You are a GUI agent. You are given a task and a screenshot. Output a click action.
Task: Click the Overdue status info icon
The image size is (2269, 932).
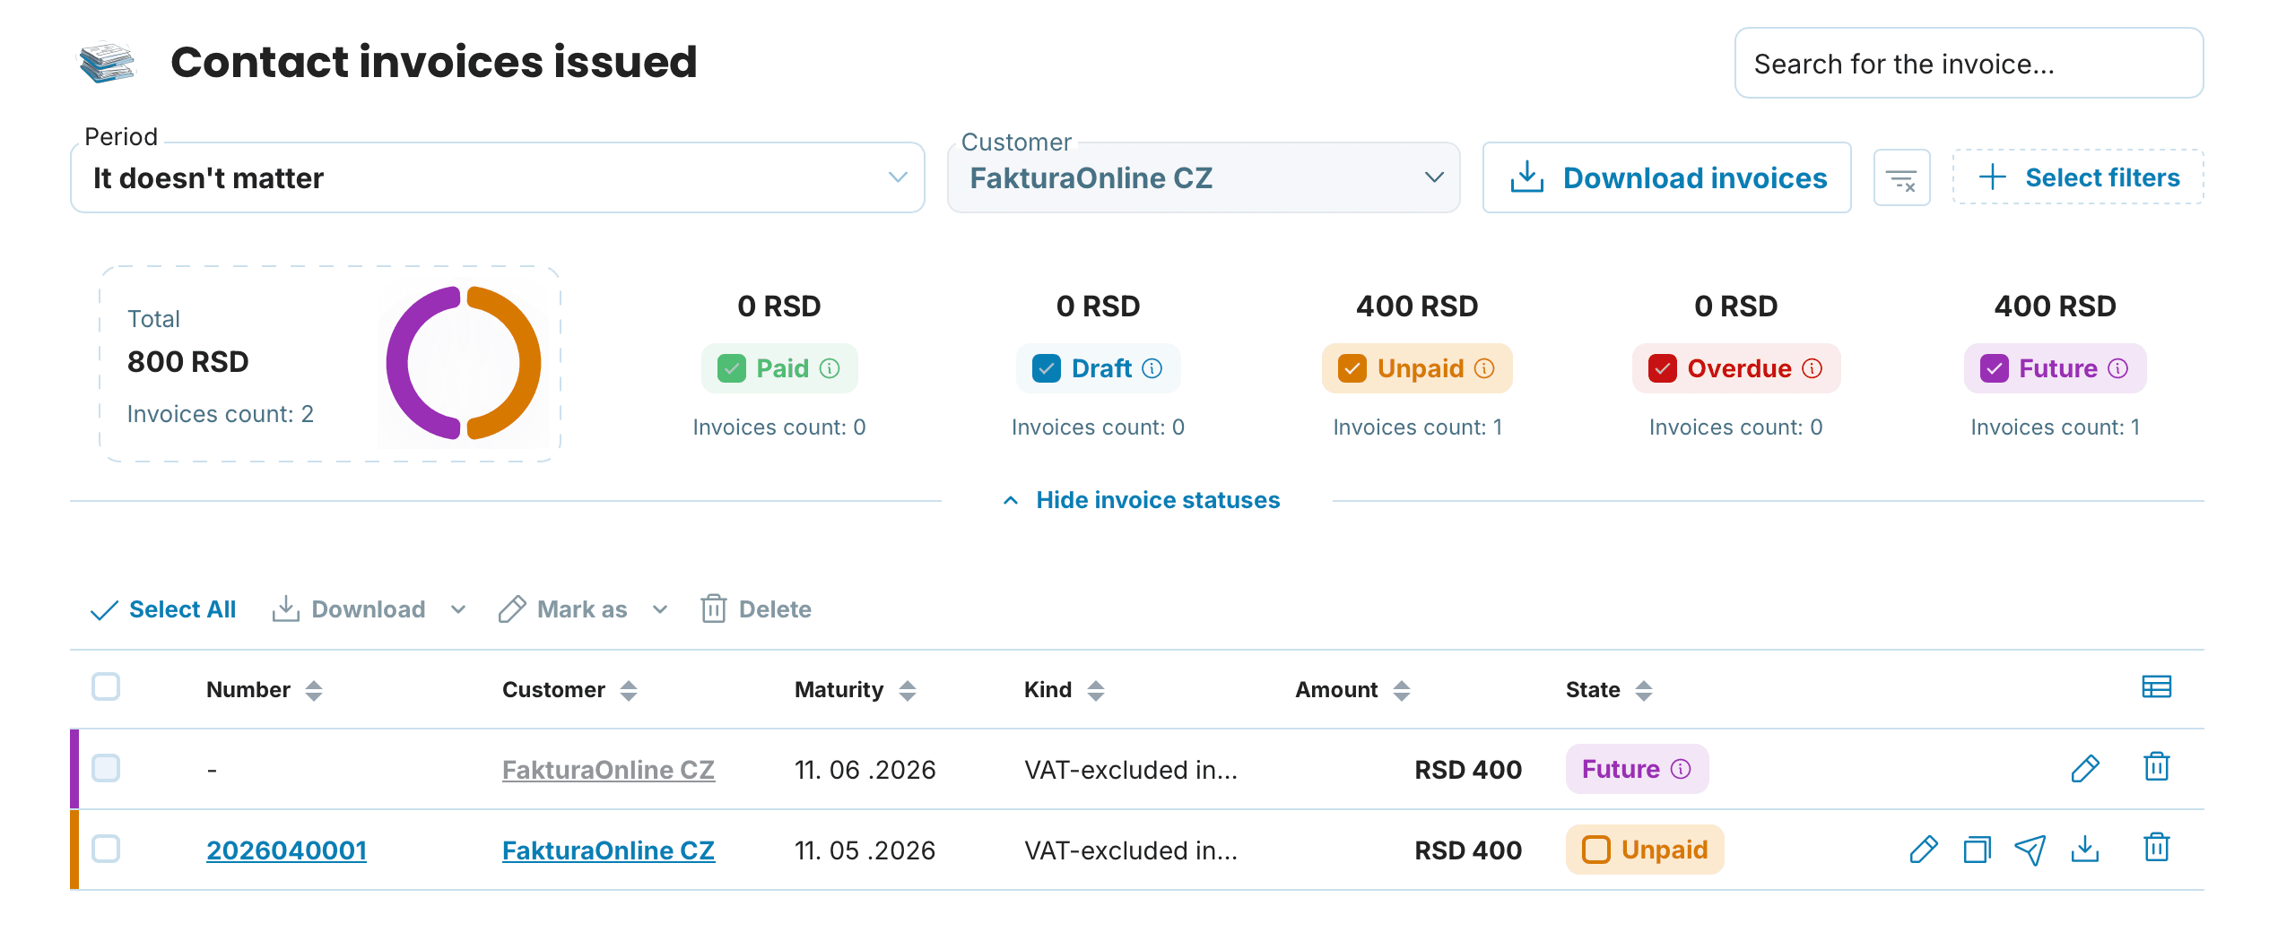point(1813,368)
